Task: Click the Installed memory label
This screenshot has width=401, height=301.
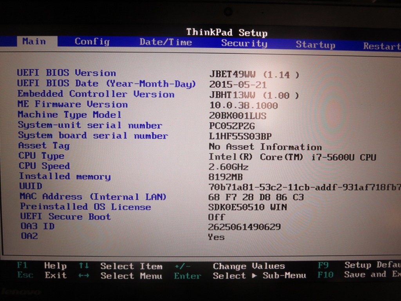Action: pos(65,176)
